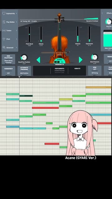
Task: Select the longest red note in piano roll
Action: pos(45,108)
